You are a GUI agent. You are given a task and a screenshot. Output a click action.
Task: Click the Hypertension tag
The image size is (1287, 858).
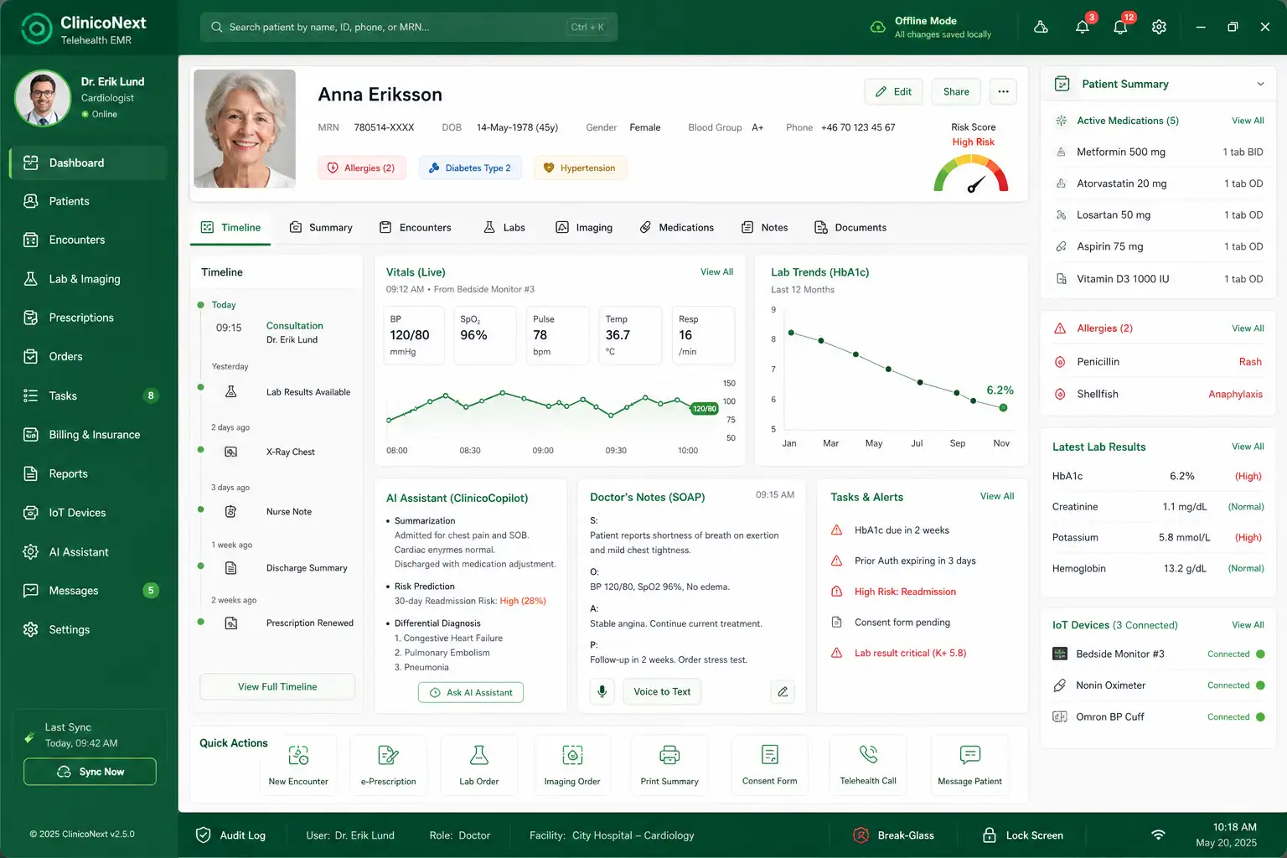[x=580, y=168]
